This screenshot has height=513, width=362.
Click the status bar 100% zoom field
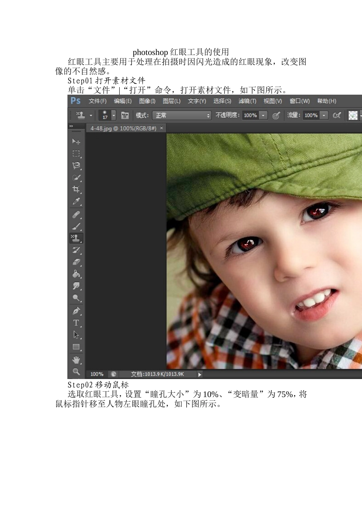tap(97, 374)
